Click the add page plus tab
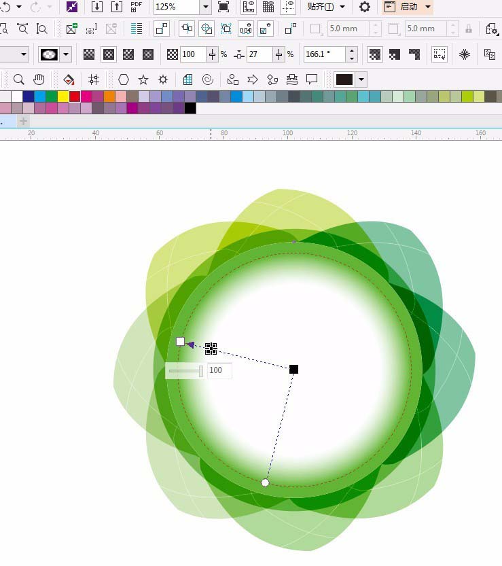Screen dimensions: 502x566 24,121
